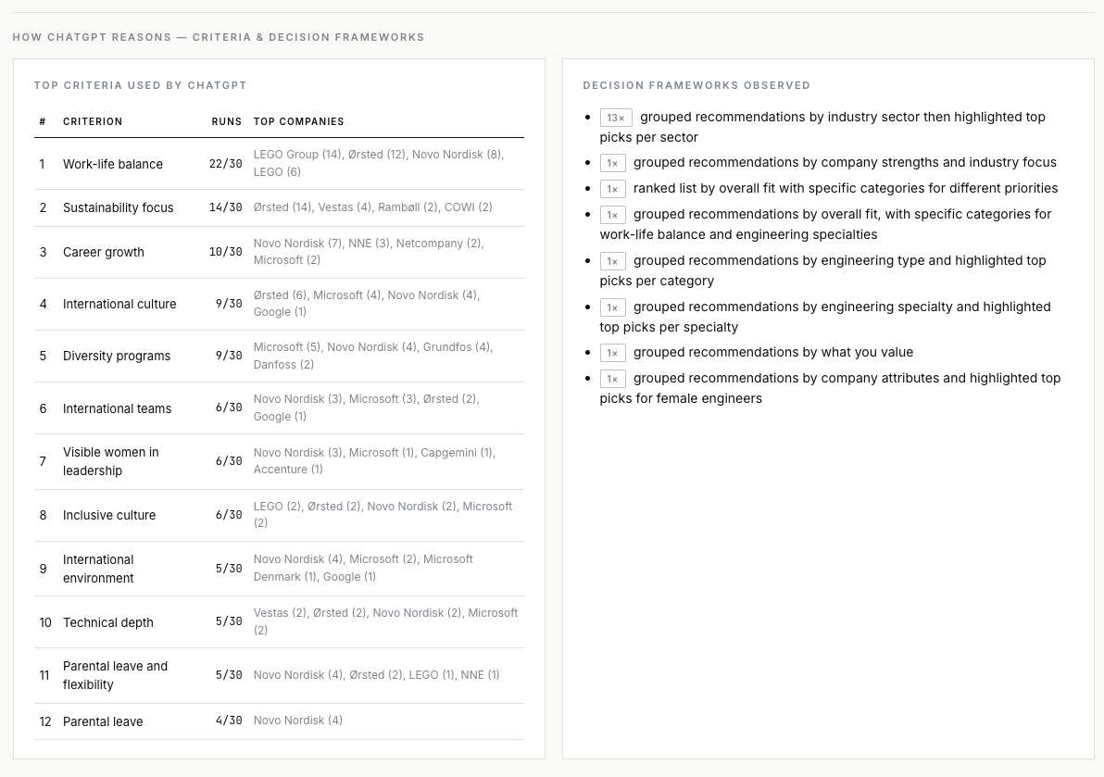The image size is (1104, 777).
Task: Click 'TOP CRITERIA USED BY CHATGPT' heading
Action: coord(140,85)
